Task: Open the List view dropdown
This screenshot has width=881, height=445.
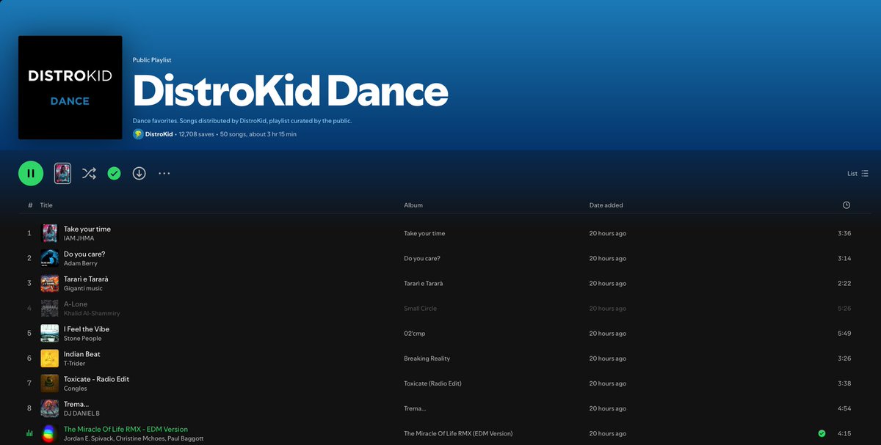Action: click(x=858, y=174)
